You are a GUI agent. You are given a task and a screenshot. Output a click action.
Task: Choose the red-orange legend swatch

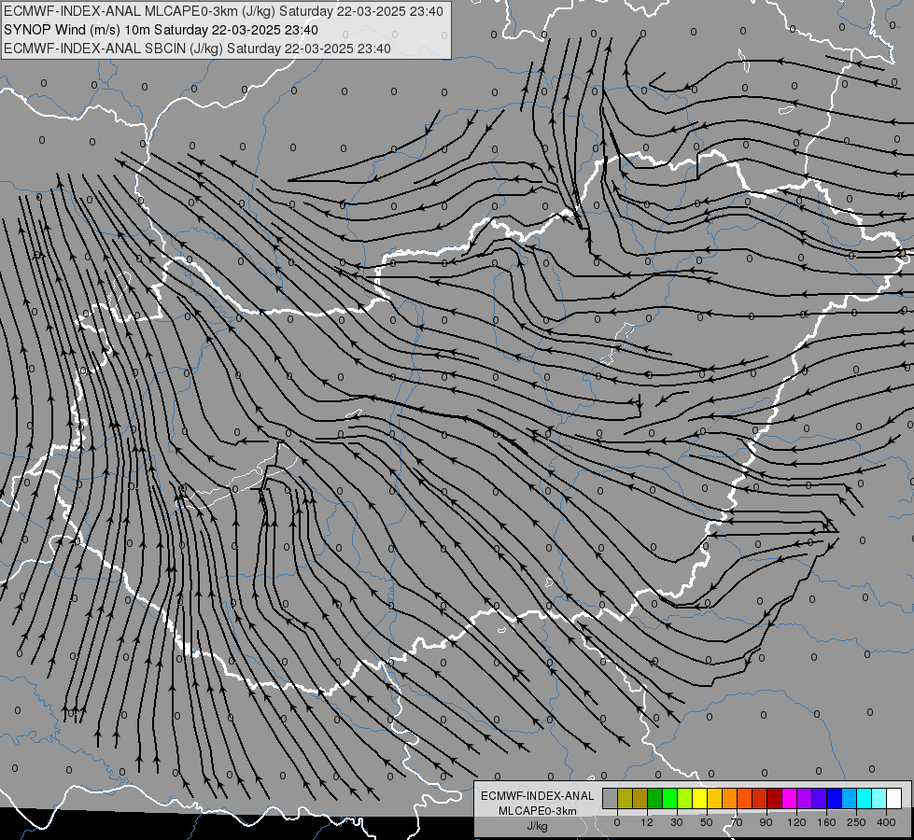(x=744, y=798)
